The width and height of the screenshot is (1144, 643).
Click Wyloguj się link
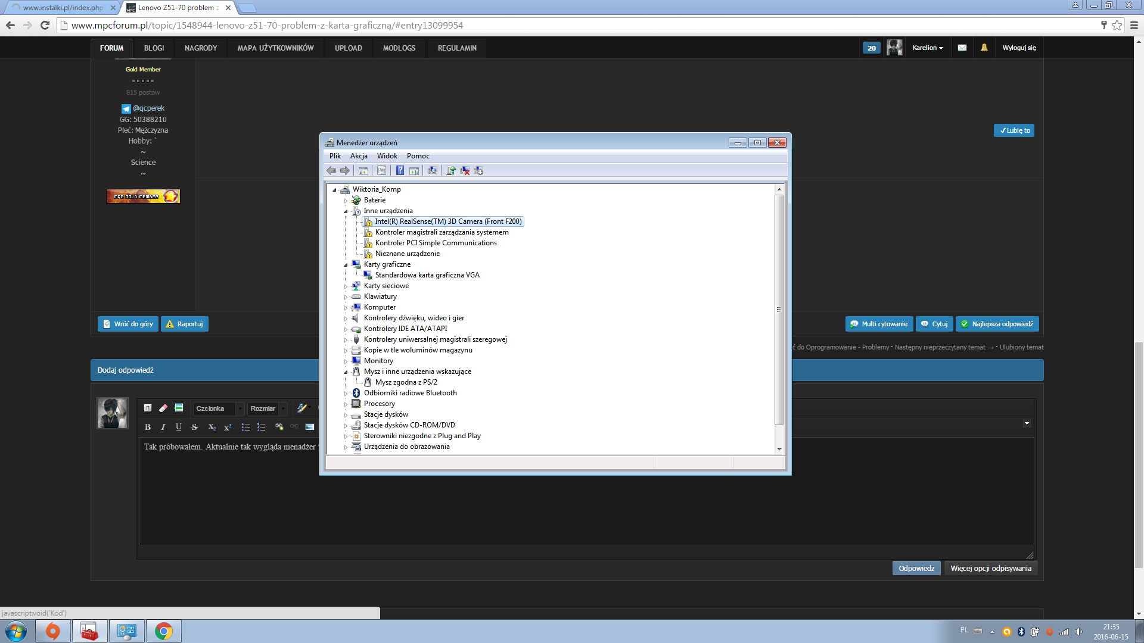[1019, 48]
